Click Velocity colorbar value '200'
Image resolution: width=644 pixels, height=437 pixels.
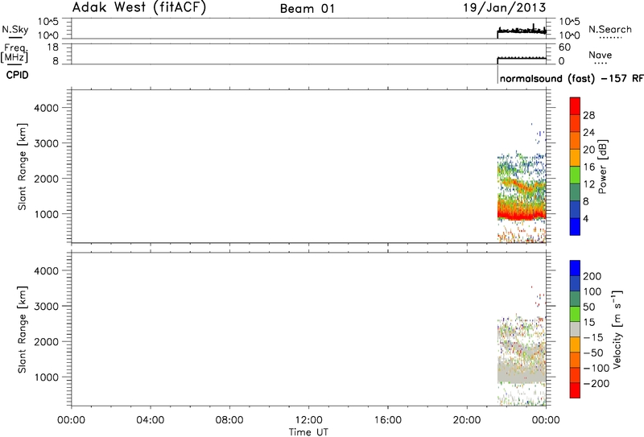592,276
